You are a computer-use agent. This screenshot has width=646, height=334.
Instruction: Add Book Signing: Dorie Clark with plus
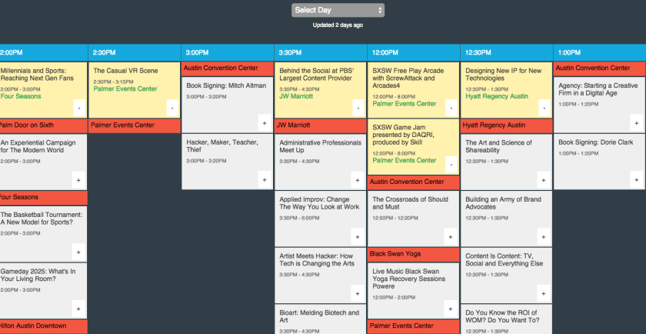pyautogui.click(x=637, y=180)
